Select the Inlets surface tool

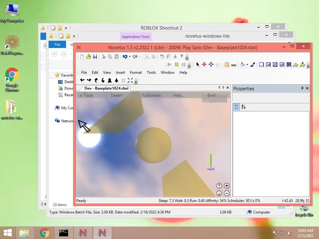tap(289, 65)
